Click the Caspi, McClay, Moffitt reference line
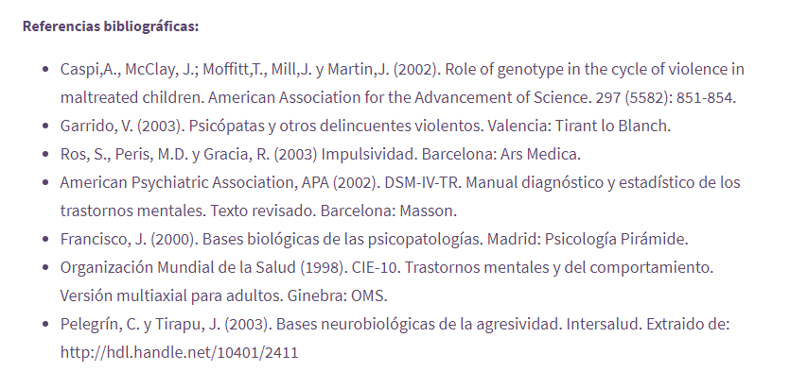790x388 pixels. [x=402, y=69]
